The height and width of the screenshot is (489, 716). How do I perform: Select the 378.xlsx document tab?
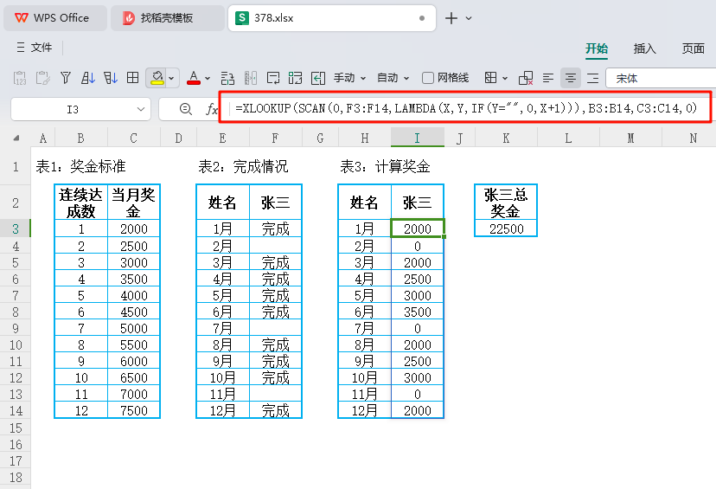click(331, 18)
